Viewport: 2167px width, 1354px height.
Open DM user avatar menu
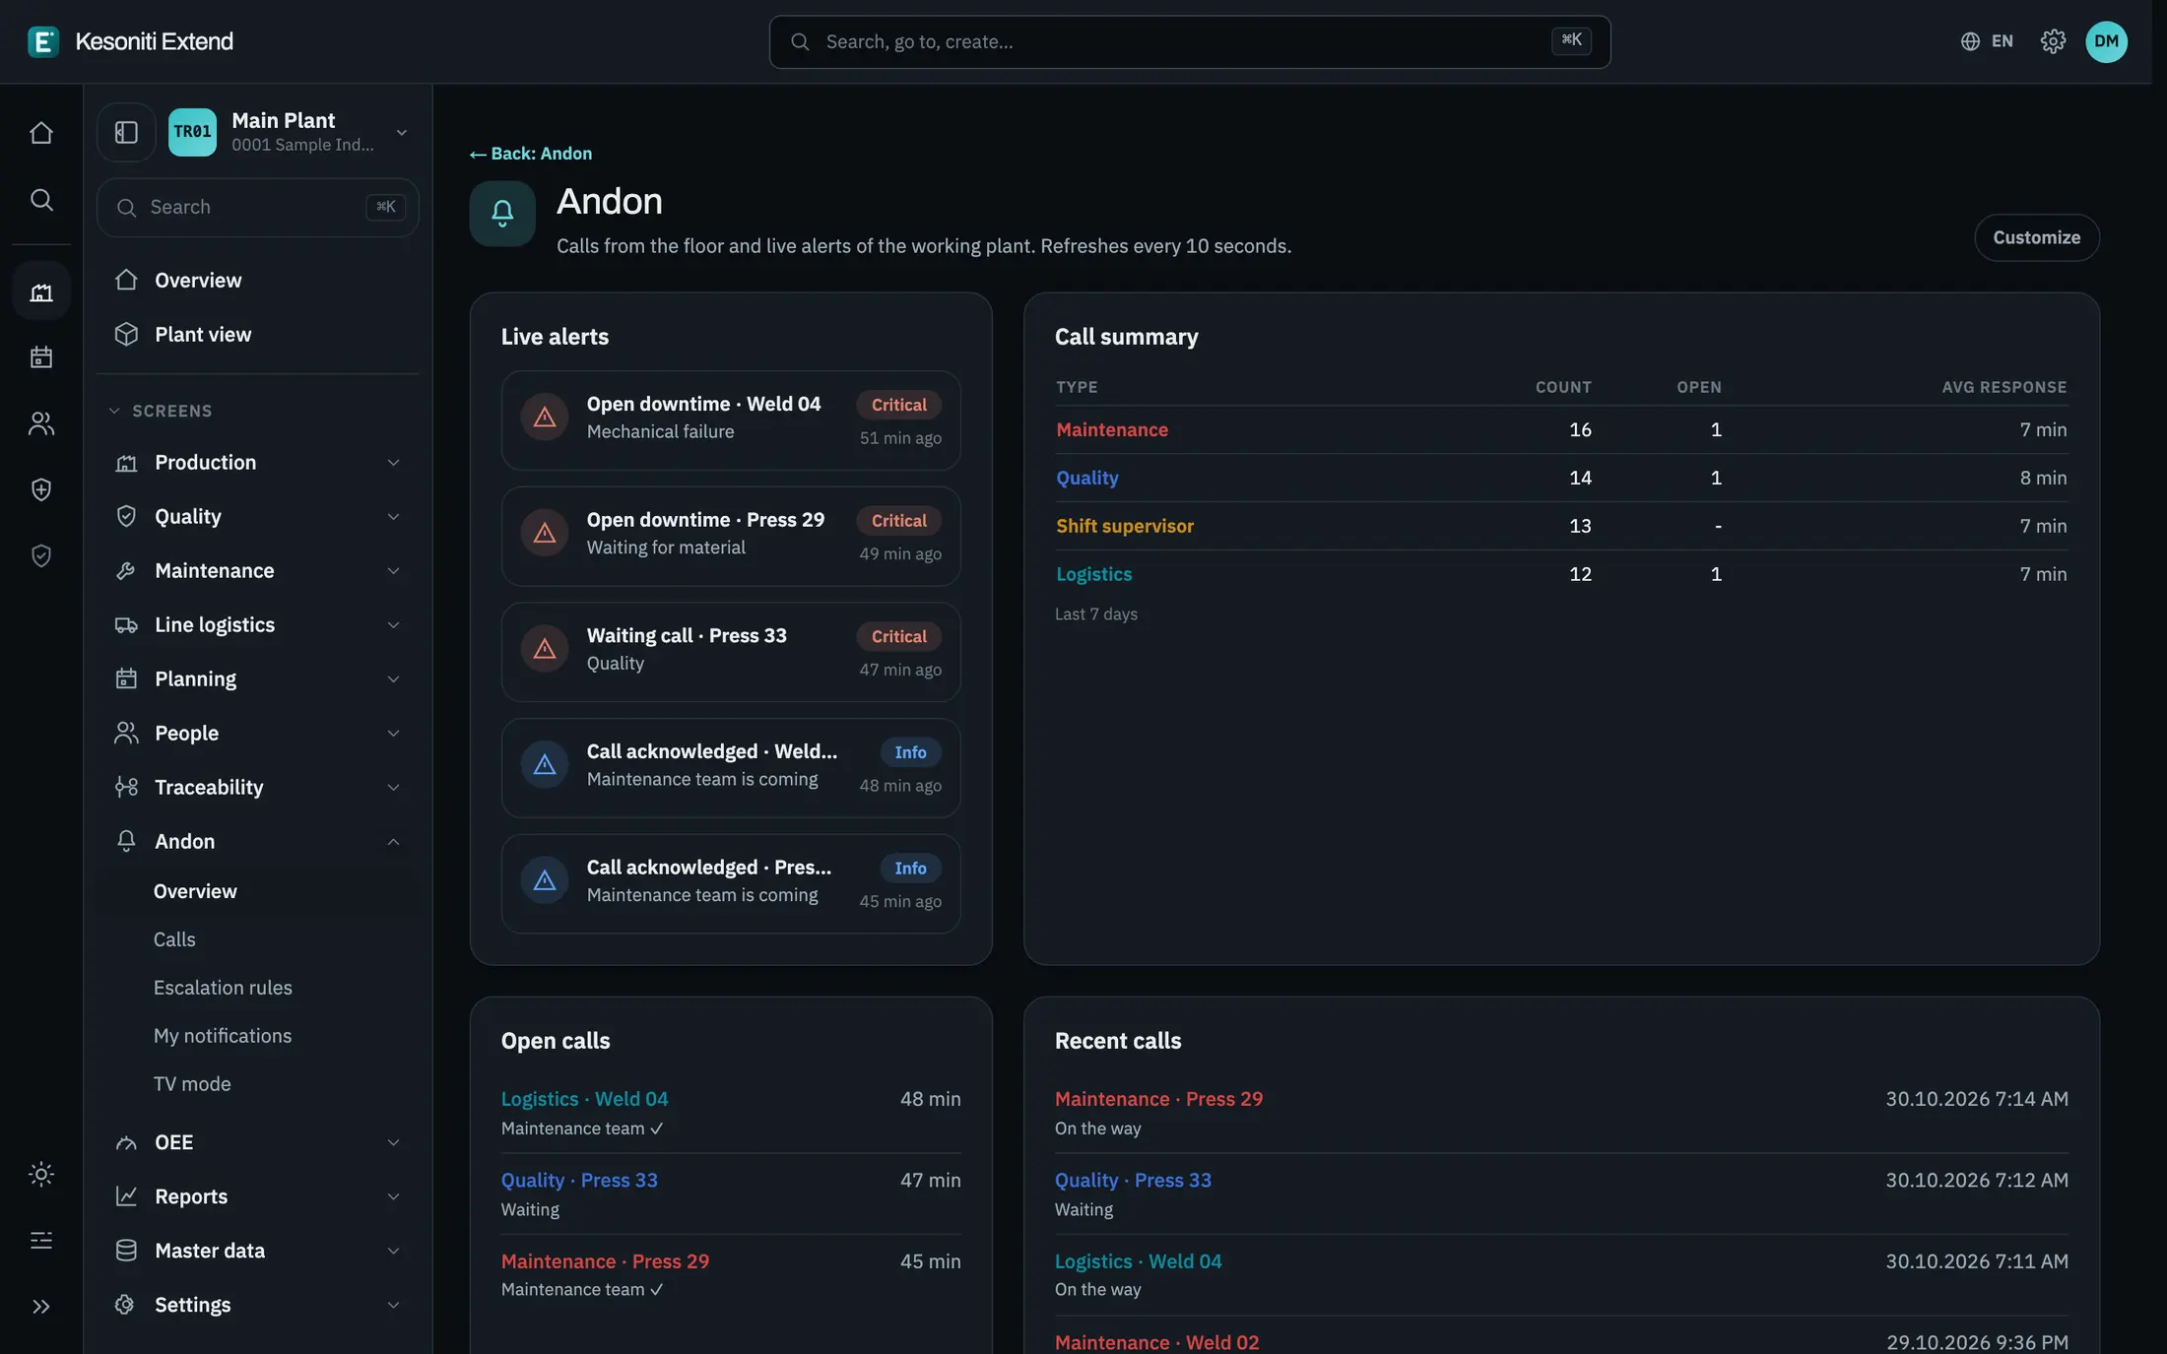[x=2106, y=41]
